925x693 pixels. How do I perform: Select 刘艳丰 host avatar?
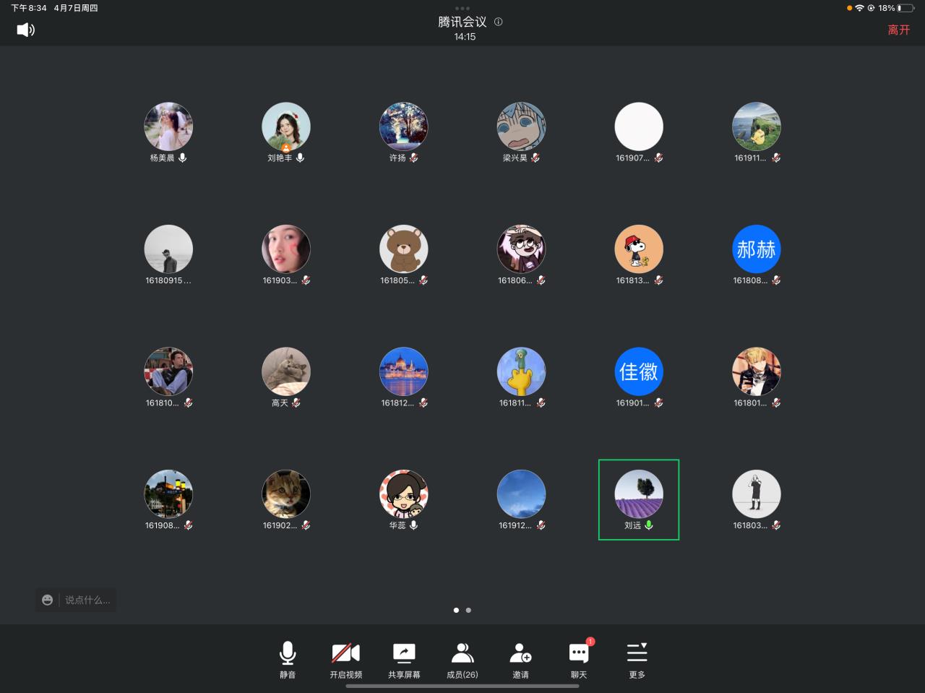coord(286,126)
